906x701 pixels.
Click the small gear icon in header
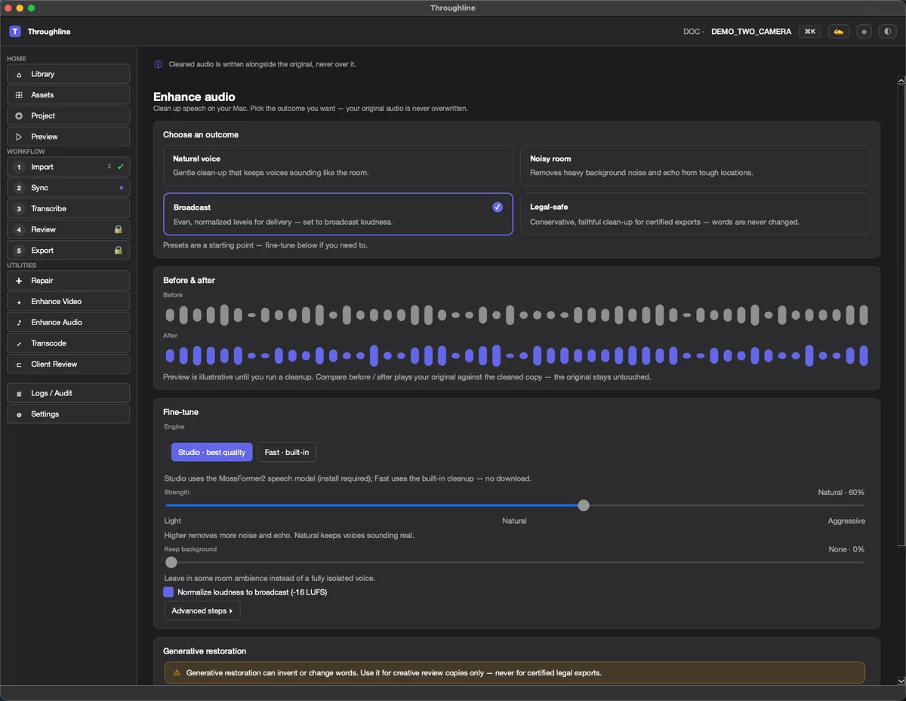pos(864,32)
